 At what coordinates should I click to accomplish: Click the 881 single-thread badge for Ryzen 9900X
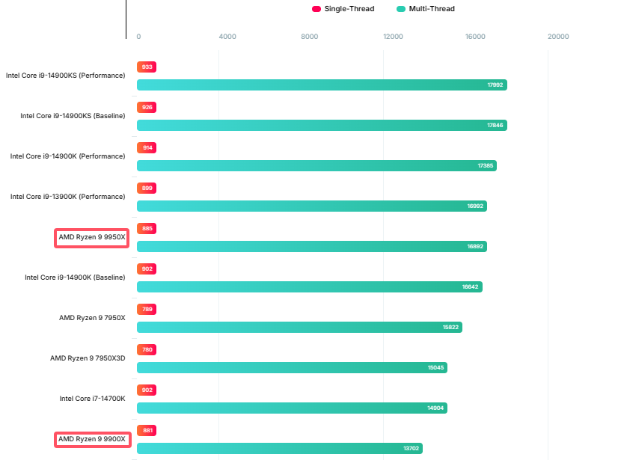pos(147,431)
